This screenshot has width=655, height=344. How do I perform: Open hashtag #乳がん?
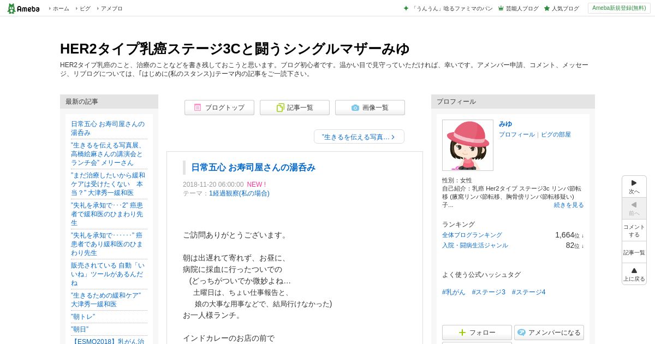pyautogui.click(x=454, y=292)
